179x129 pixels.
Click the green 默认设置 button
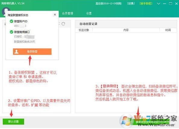13,121
